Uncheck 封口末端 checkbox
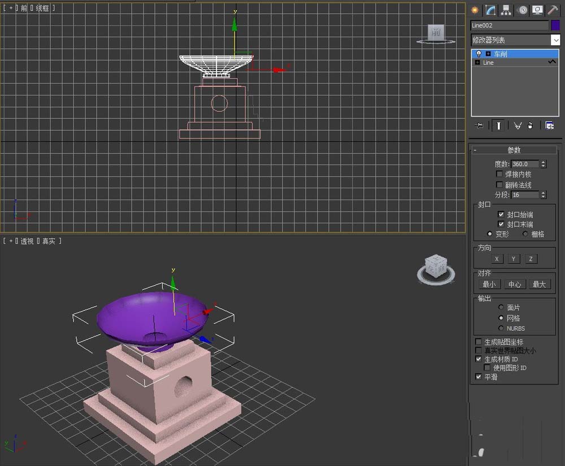 pos(501,224)
